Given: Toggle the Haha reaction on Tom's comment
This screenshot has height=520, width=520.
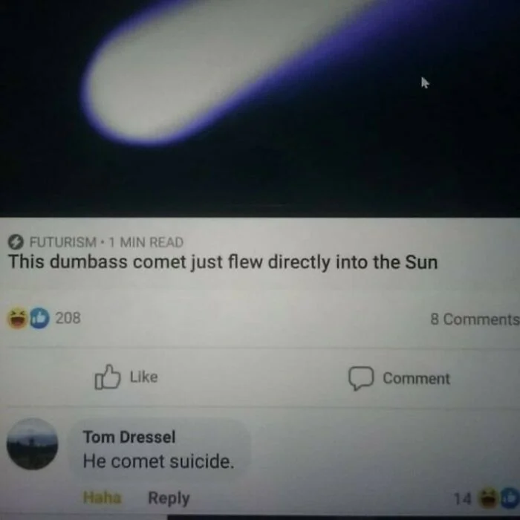Looking at the screenshot, I should point(102,498).
